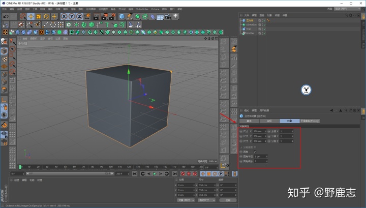Screen dimensions: 366x208
Task: Toggle the green check for Trail object
Action: (264, 29)
